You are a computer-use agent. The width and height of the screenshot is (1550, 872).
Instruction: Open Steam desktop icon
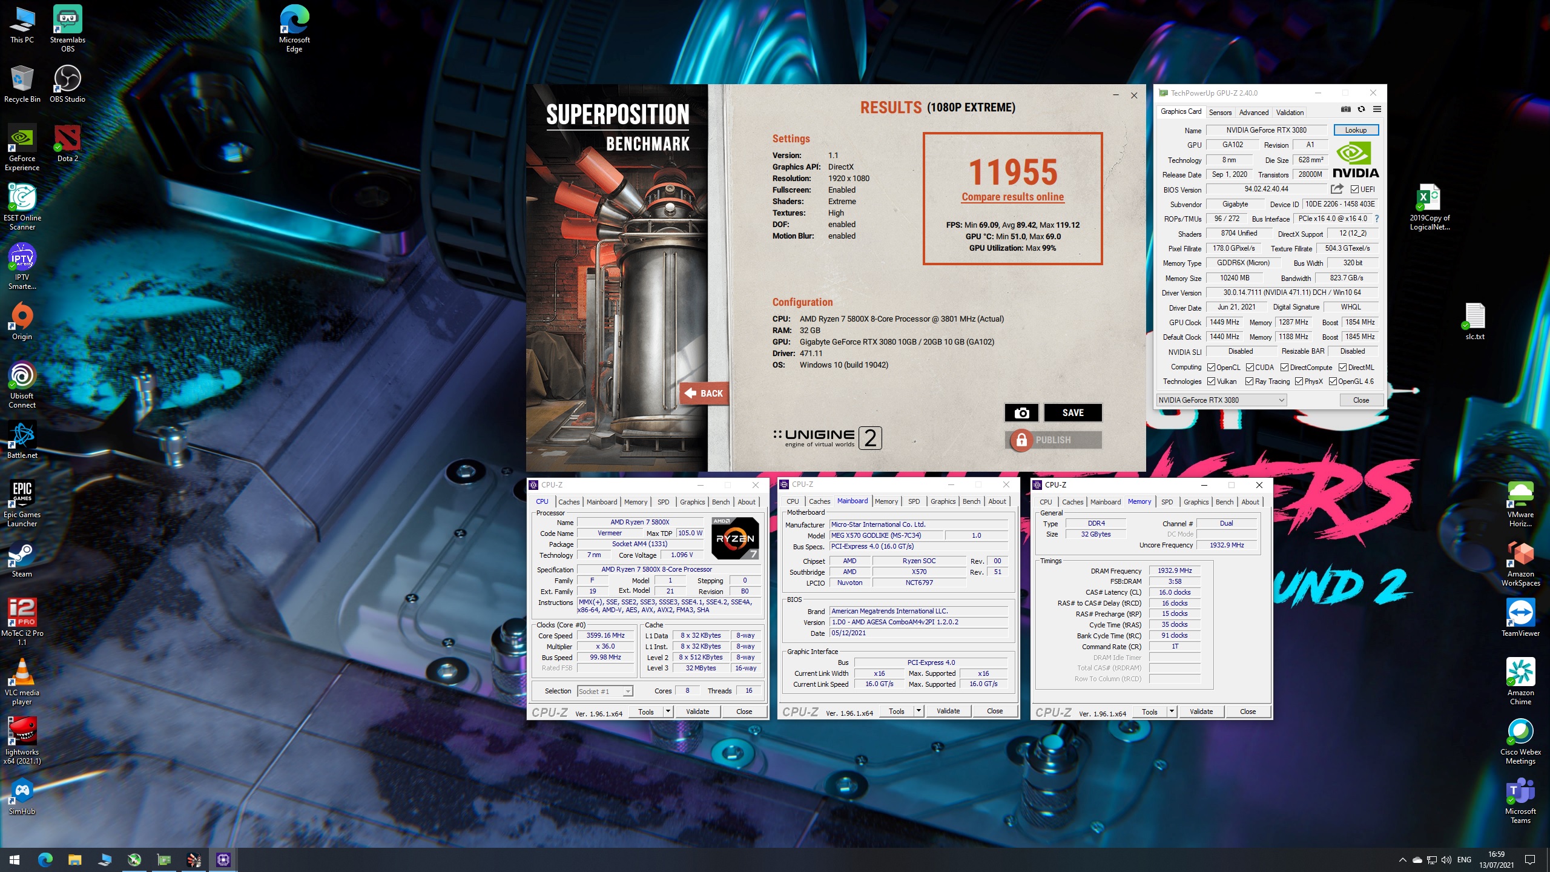click(x=22, y=558)
